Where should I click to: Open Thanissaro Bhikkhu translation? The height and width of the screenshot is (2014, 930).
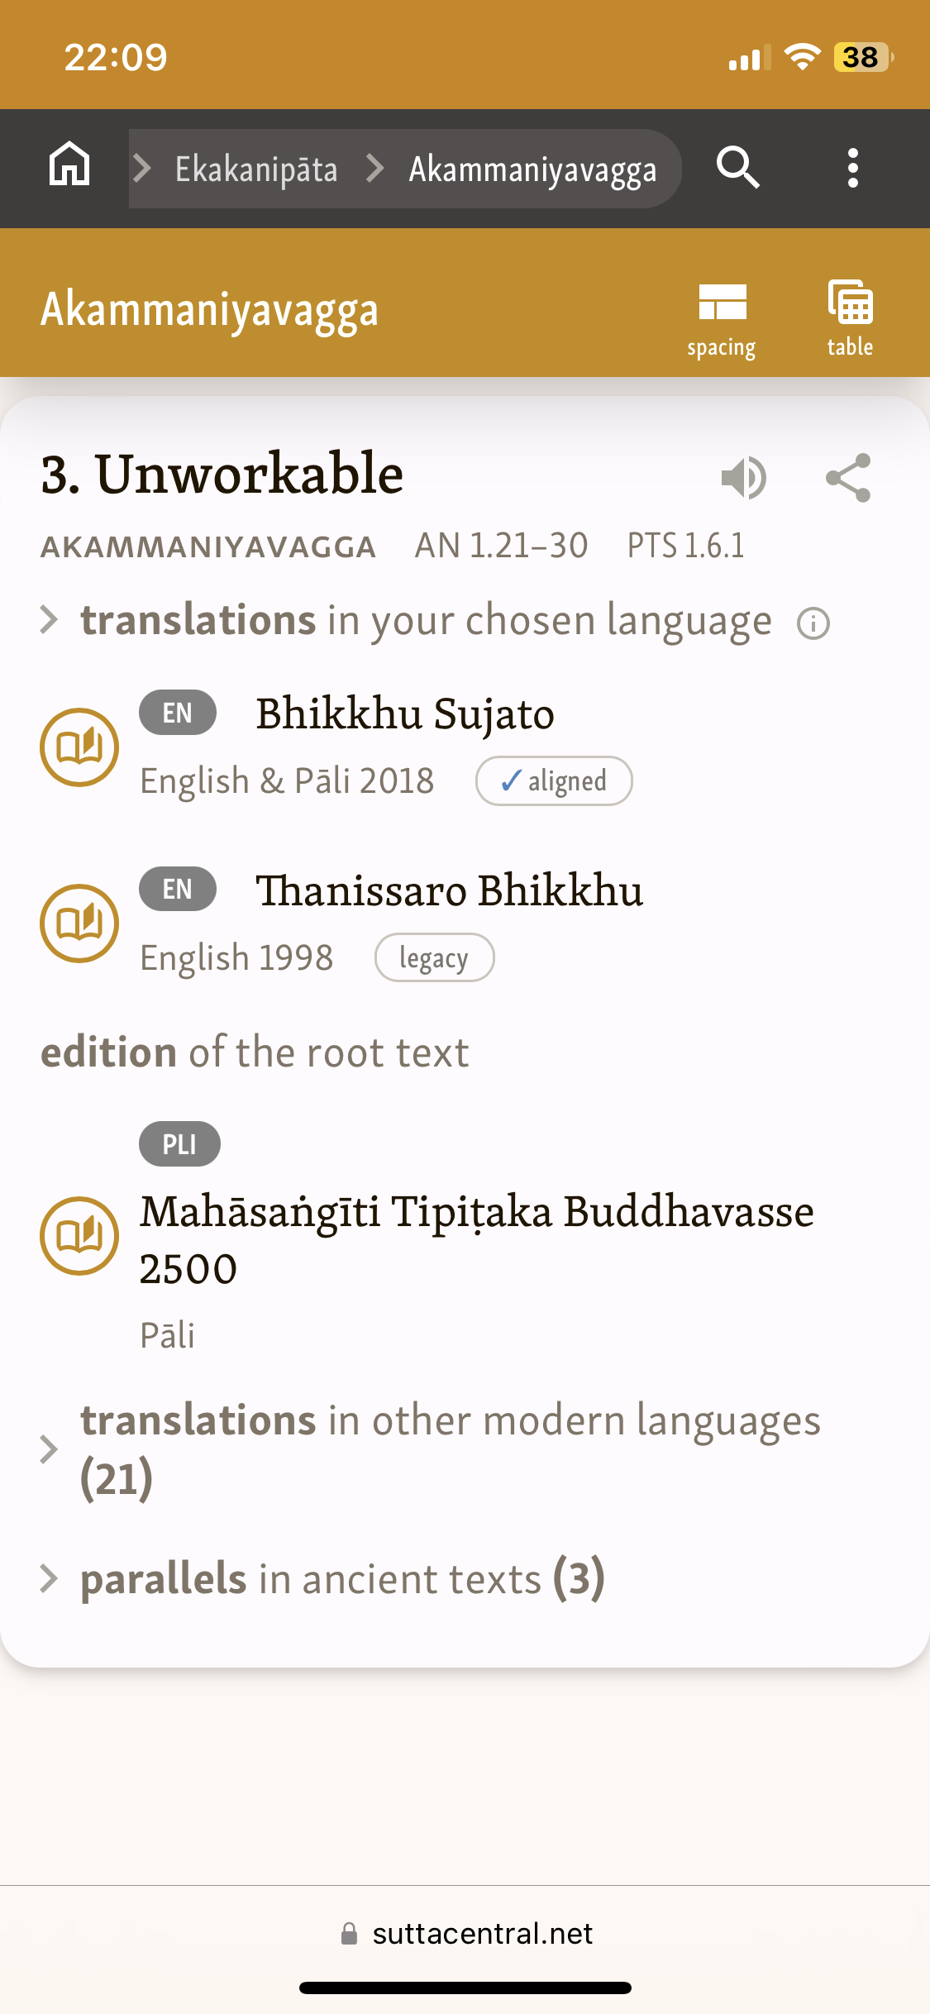[450, 890]
